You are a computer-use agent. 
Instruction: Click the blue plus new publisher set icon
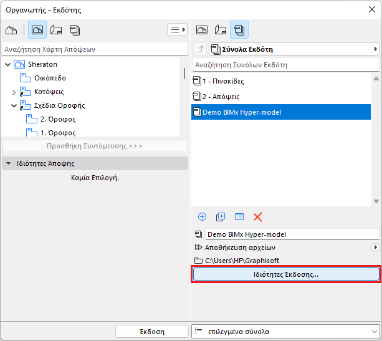click(202, 217)
